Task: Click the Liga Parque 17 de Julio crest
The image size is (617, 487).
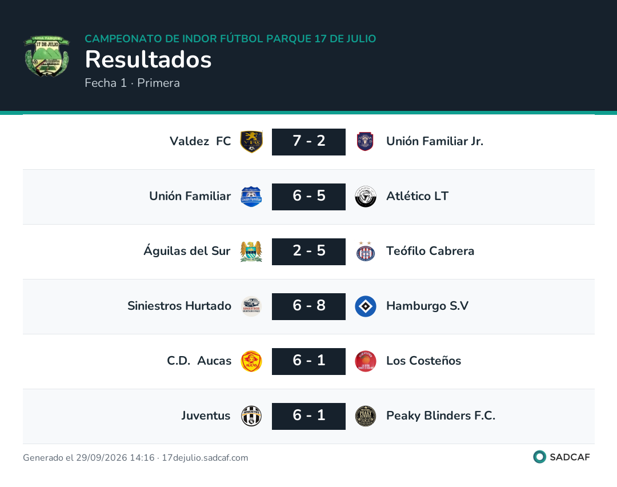Action: (46, 56)
